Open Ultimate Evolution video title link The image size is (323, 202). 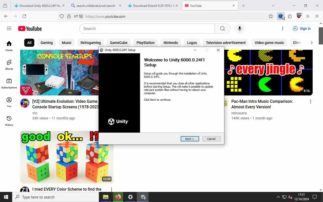point(65,104)
